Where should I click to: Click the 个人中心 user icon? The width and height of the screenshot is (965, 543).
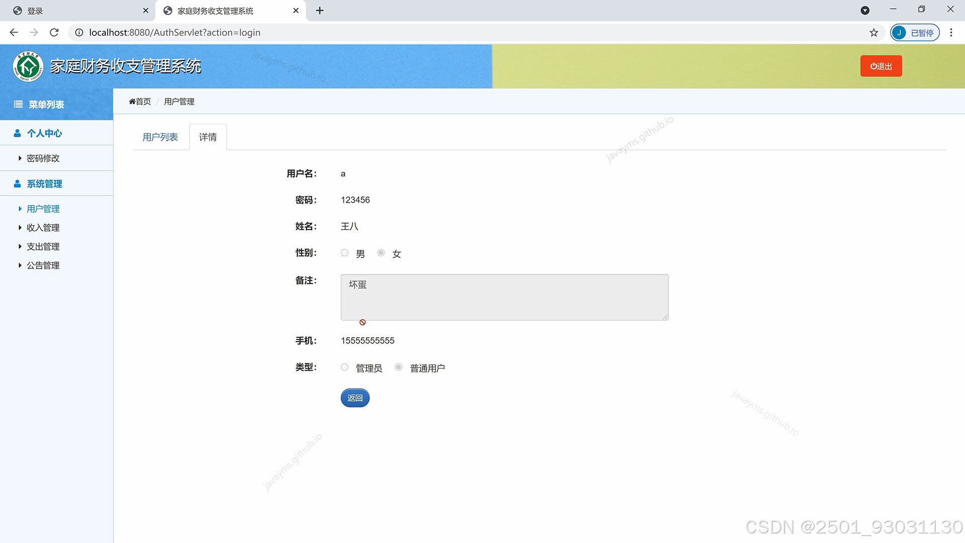tap(18, 133)
